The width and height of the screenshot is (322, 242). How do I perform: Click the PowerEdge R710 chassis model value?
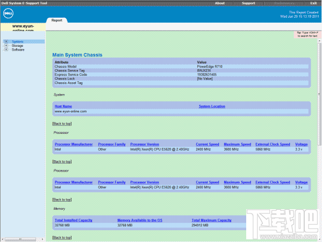point(210,67)
